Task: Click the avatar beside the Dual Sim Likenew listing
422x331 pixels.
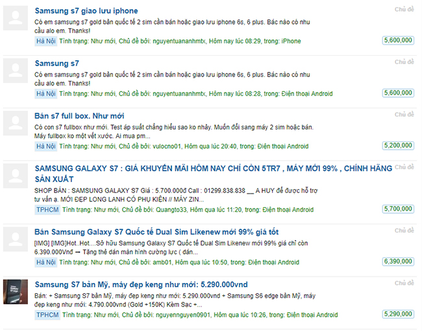Action: [x=16, y=240]
